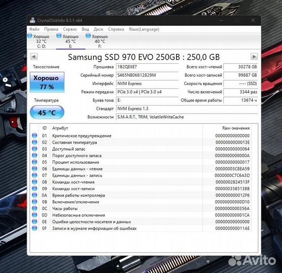Open the Вид menu
This screenshot has width=282, height=273.
85,29
